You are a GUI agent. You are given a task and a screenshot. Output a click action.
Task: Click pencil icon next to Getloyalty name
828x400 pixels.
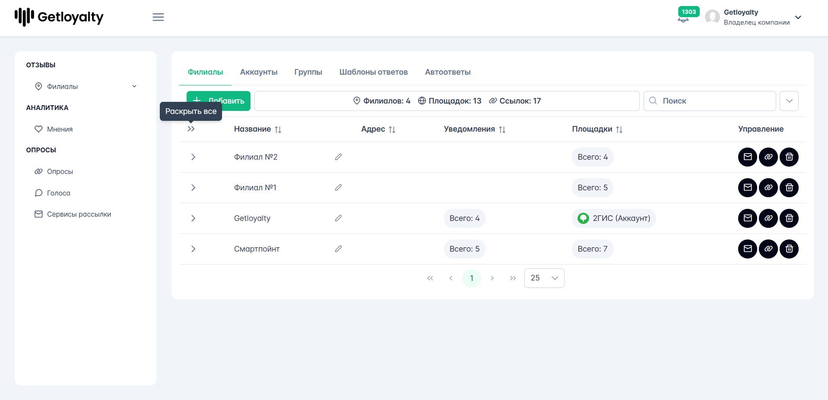coord(338,218)
